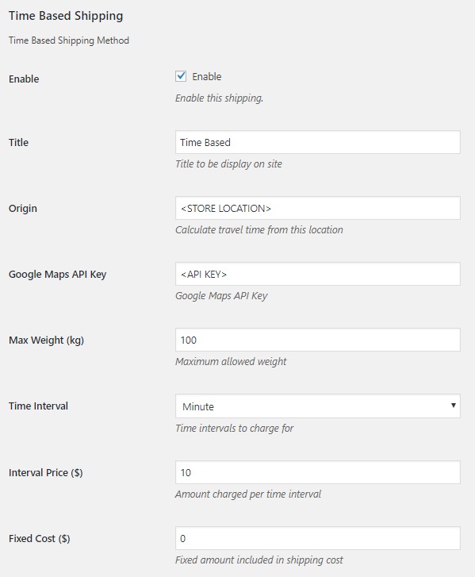Click the Enable this shipping description text

coord(219,98)
